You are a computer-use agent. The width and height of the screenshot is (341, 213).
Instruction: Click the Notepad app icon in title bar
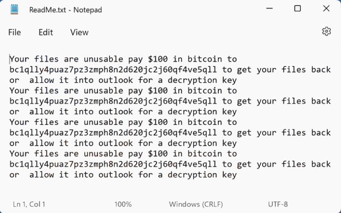click(x=14, y=9)
